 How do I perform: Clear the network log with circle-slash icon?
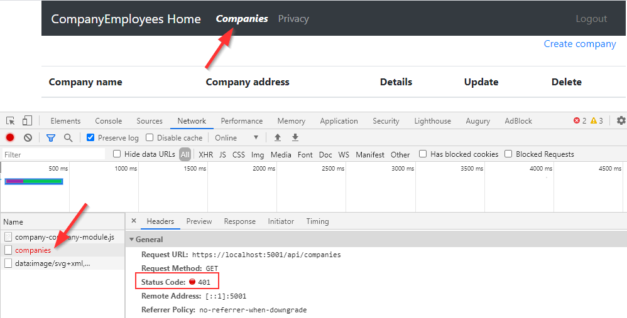[28, 137]
